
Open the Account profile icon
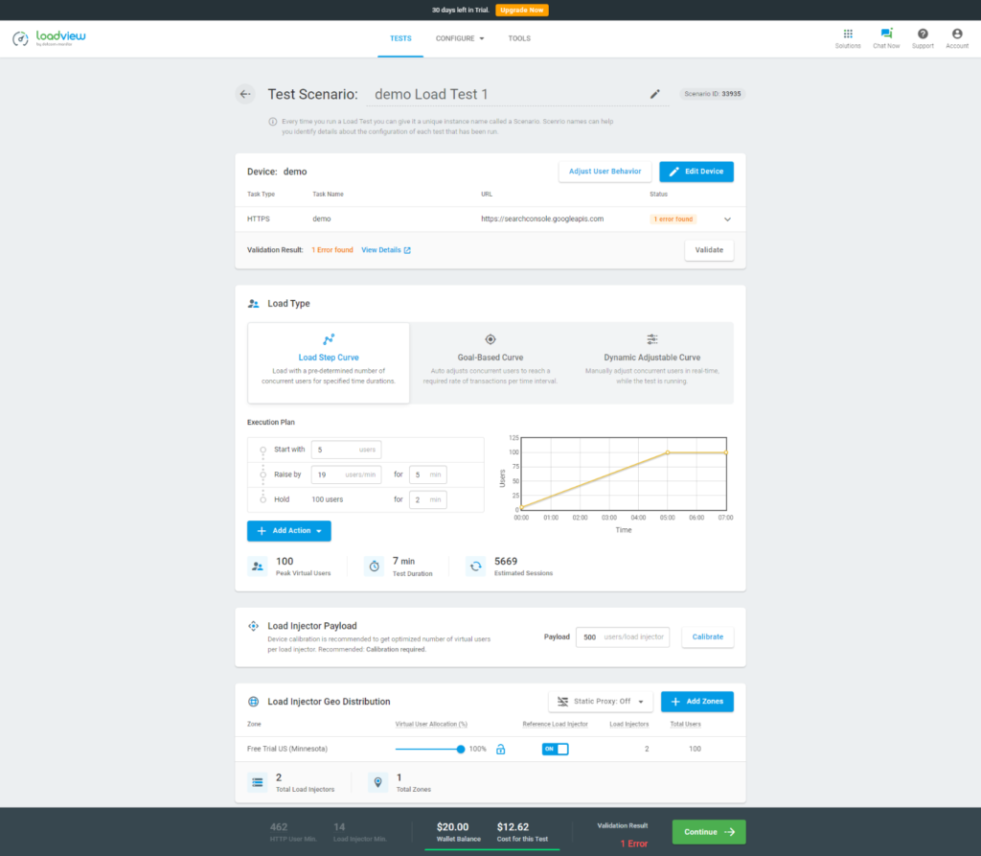pos(957,34)
